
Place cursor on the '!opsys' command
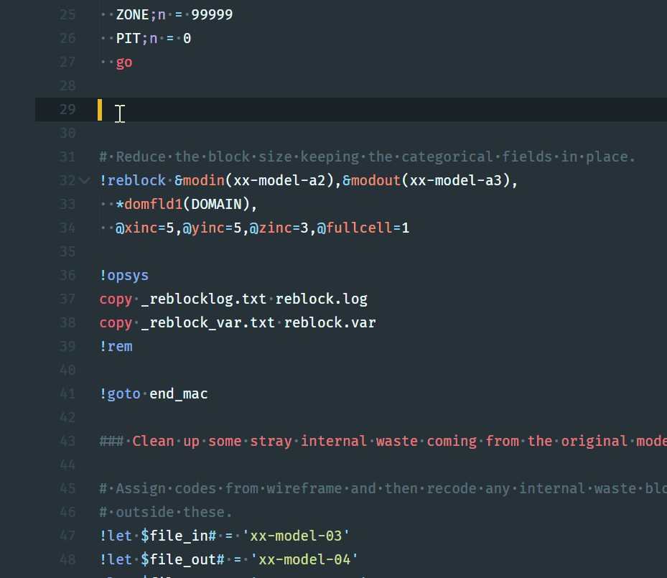click(124, 275)
